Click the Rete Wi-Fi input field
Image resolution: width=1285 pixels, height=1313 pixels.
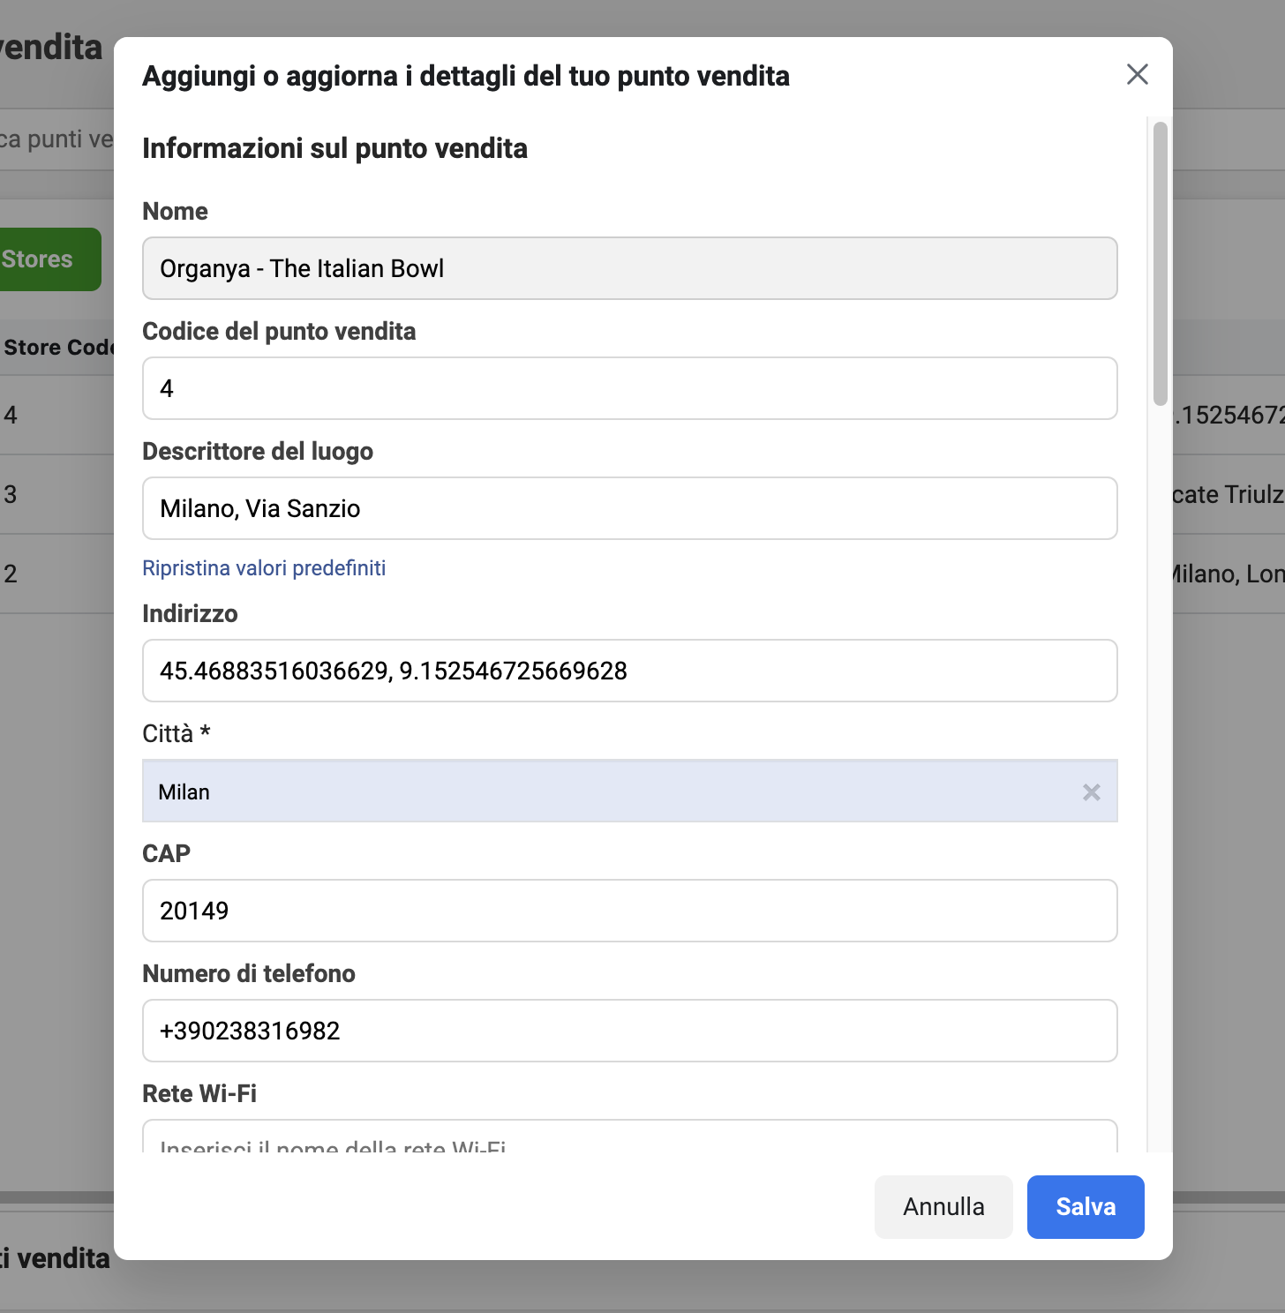630,1137
